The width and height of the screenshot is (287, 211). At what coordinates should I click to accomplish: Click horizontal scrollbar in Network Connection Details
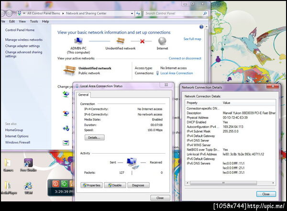[x=223, y=183]
